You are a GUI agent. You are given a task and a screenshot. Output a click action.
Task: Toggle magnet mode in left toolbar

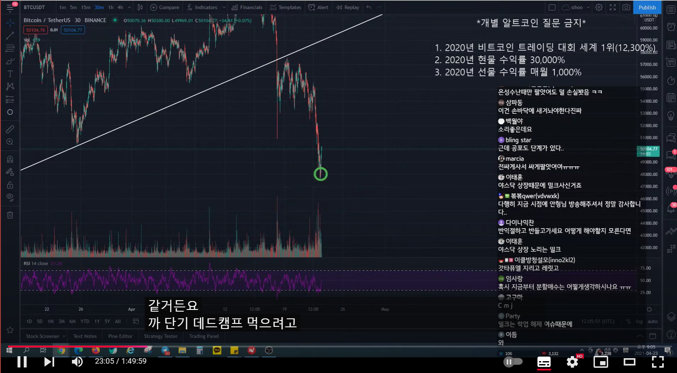pos(10,159)
